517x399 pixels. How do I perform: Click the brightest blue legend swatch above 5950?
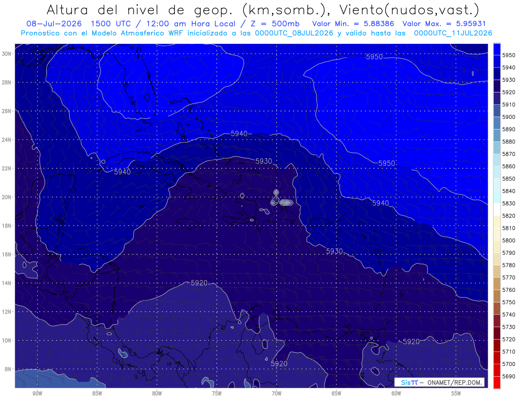coord(497,49)
